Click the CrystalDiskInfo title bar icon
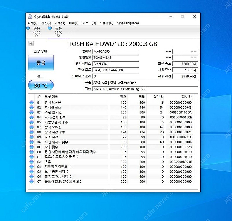The width and height of the screenshot is (232, 221). point(30,17)
